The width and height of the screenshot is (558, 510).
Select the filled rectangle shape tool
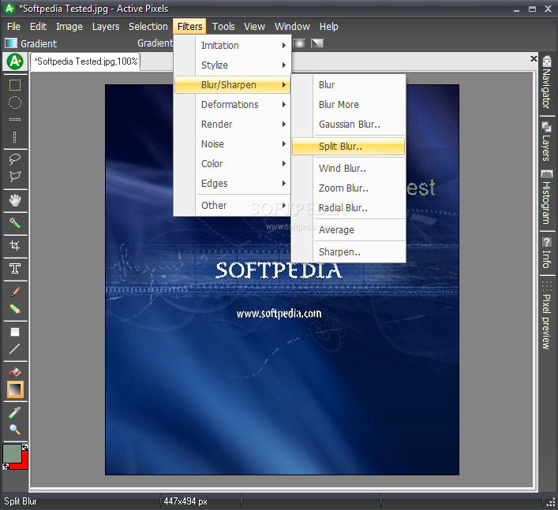14,332
